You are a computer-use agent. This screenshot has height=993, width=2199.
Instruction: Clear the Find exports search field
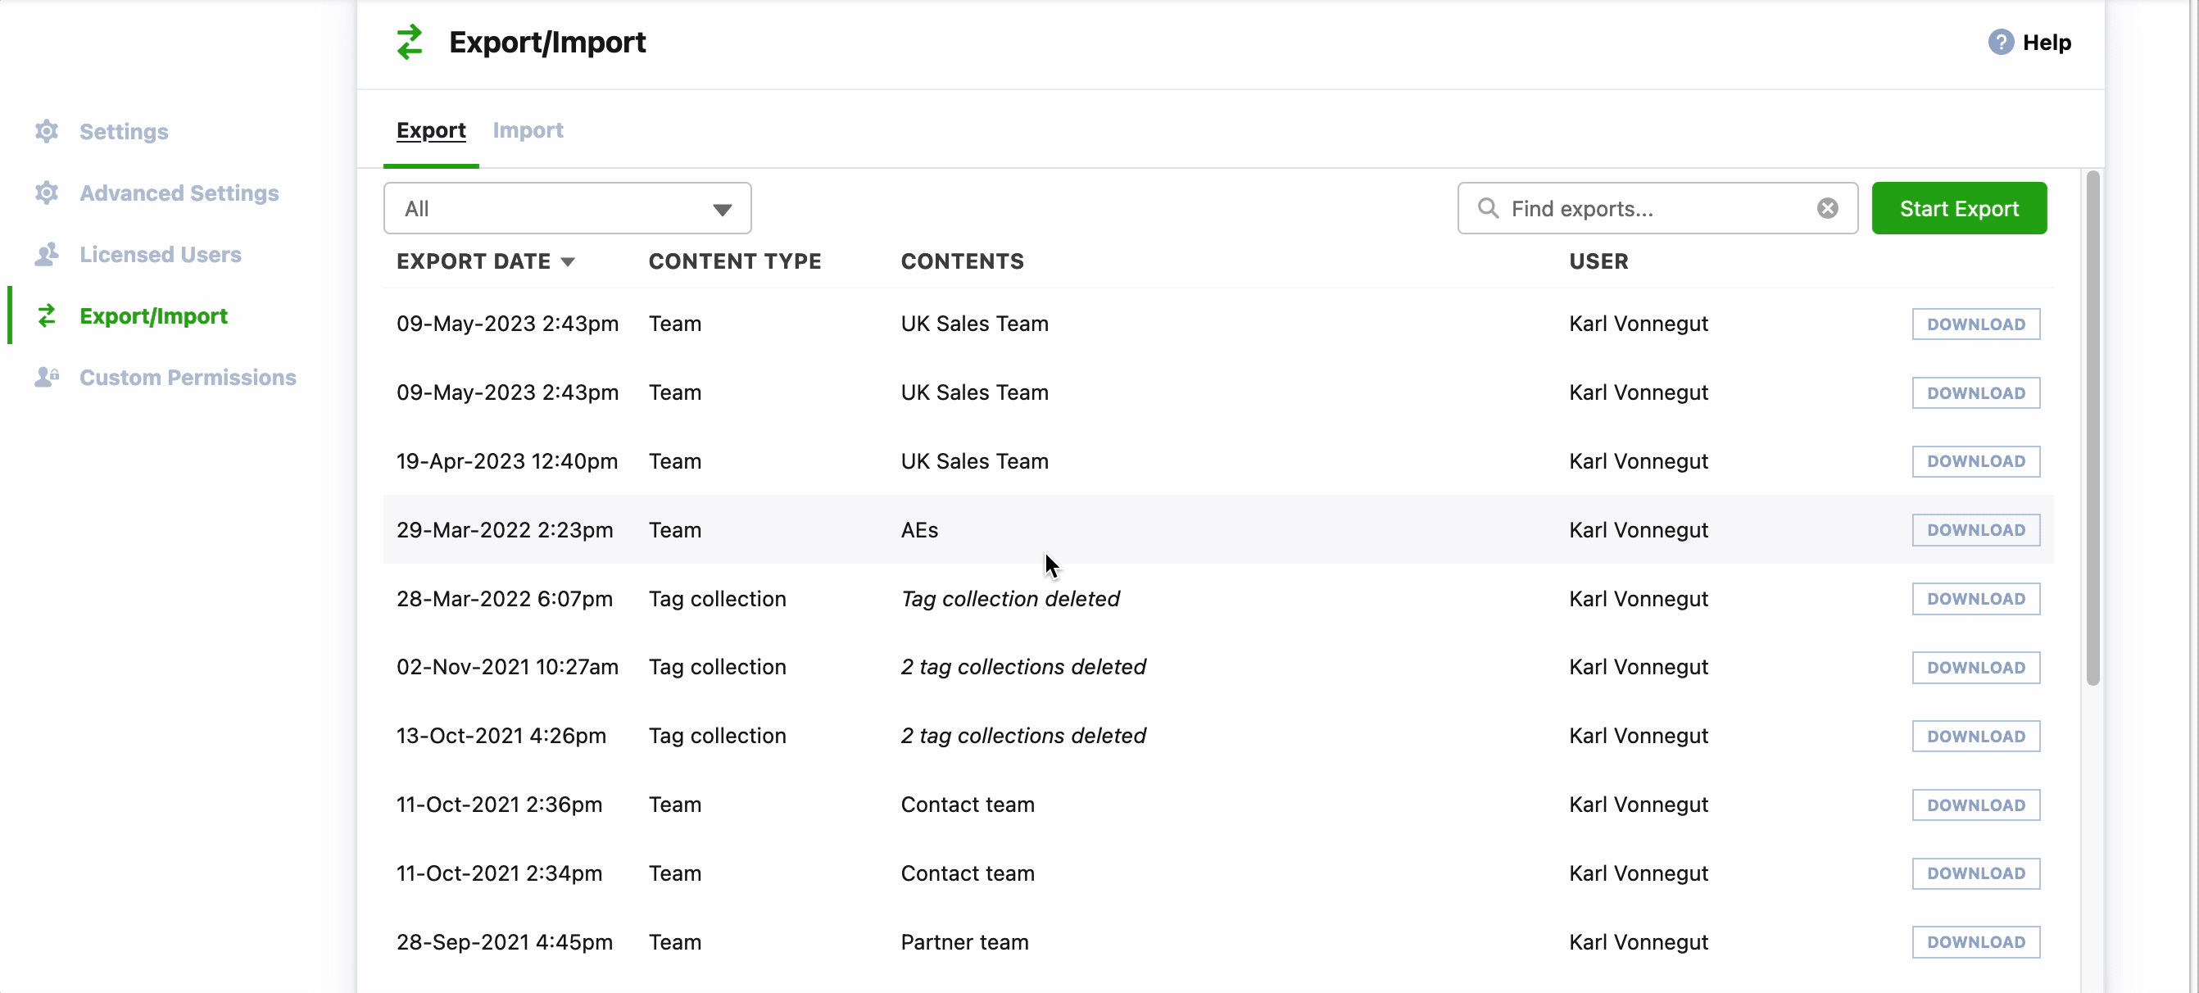(1827, 207)
